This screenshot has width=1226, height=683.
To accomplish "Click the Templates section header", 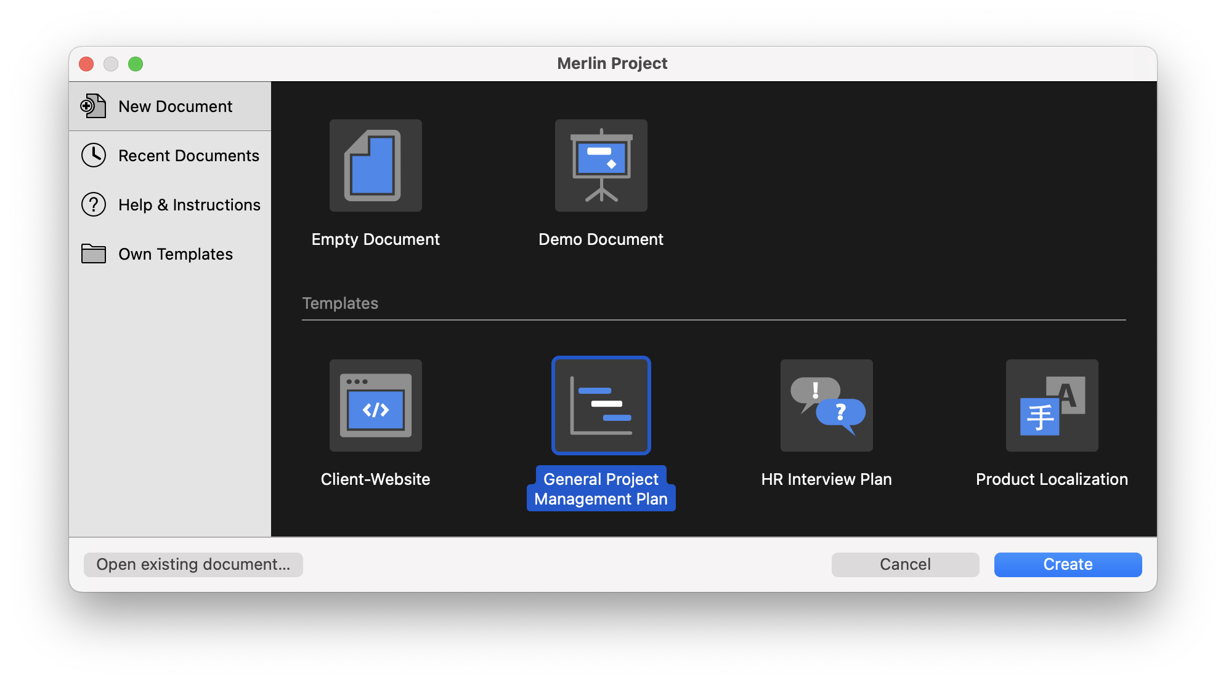I will [x=340, y=303].
